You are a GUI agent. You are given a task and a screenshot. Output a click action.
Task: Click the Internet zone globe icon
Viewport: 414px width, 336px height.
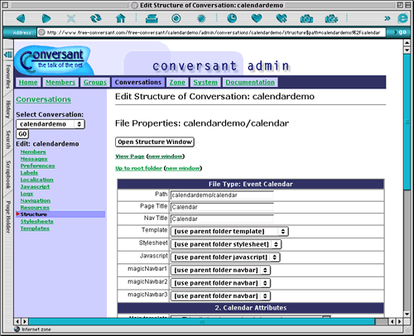click(17, 329)
